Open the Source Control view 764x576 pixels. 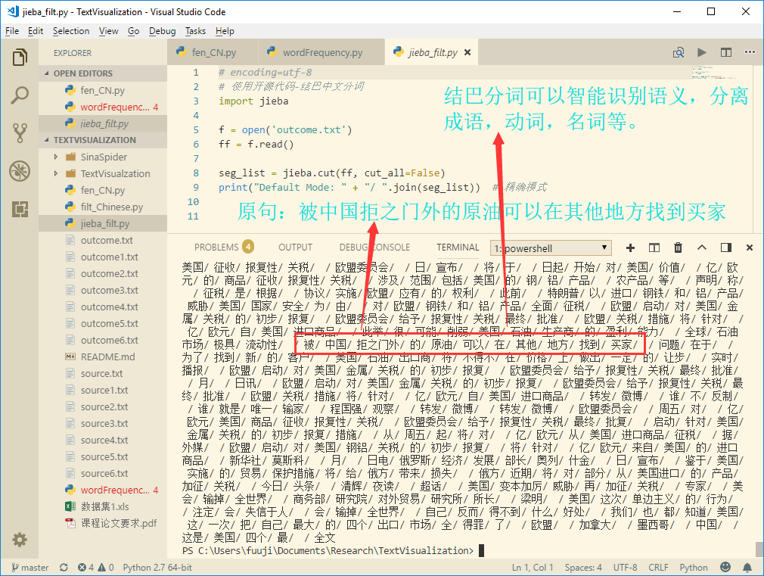pyautogui.click(x=20, y=132)
